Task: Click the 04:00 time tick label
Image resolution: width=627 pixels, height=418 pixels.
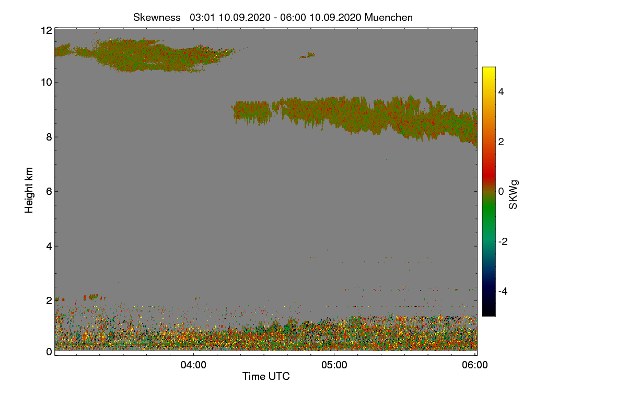Action: click(193, 365)
